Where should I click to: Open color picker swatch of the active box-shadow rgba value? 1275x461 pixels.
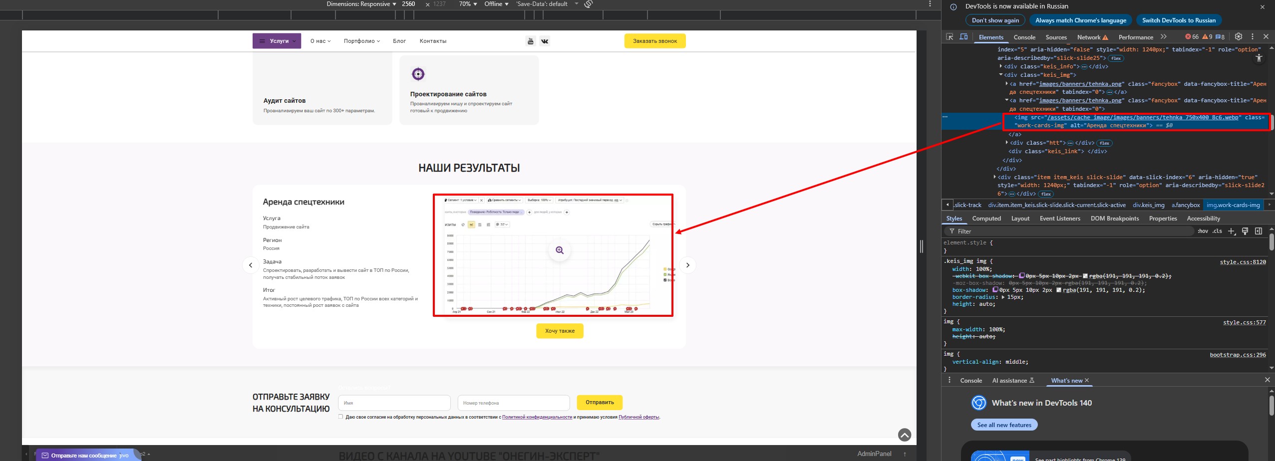click(1058, 290)
